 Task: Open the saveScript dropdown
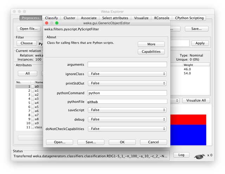127,110
